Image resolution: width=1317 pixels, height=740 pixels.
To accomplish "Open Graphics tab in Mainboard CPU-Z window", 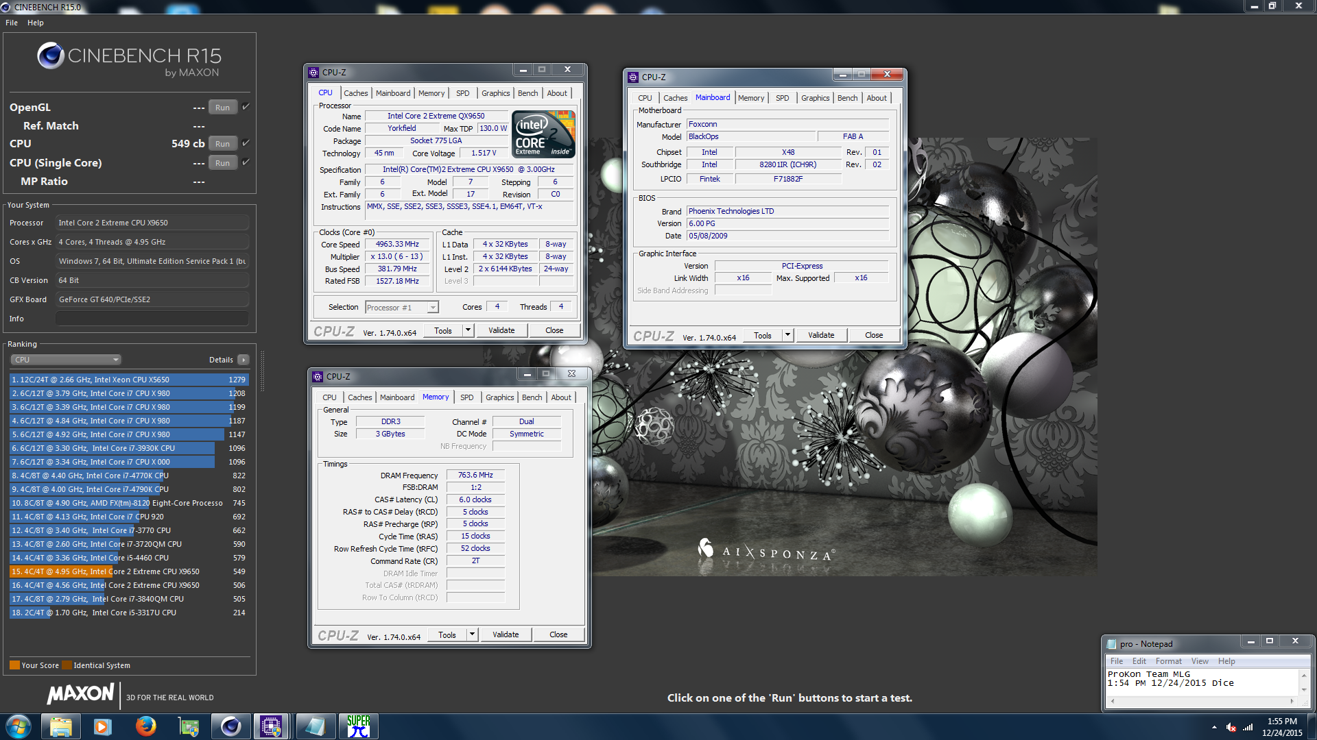I will point(815,98).
